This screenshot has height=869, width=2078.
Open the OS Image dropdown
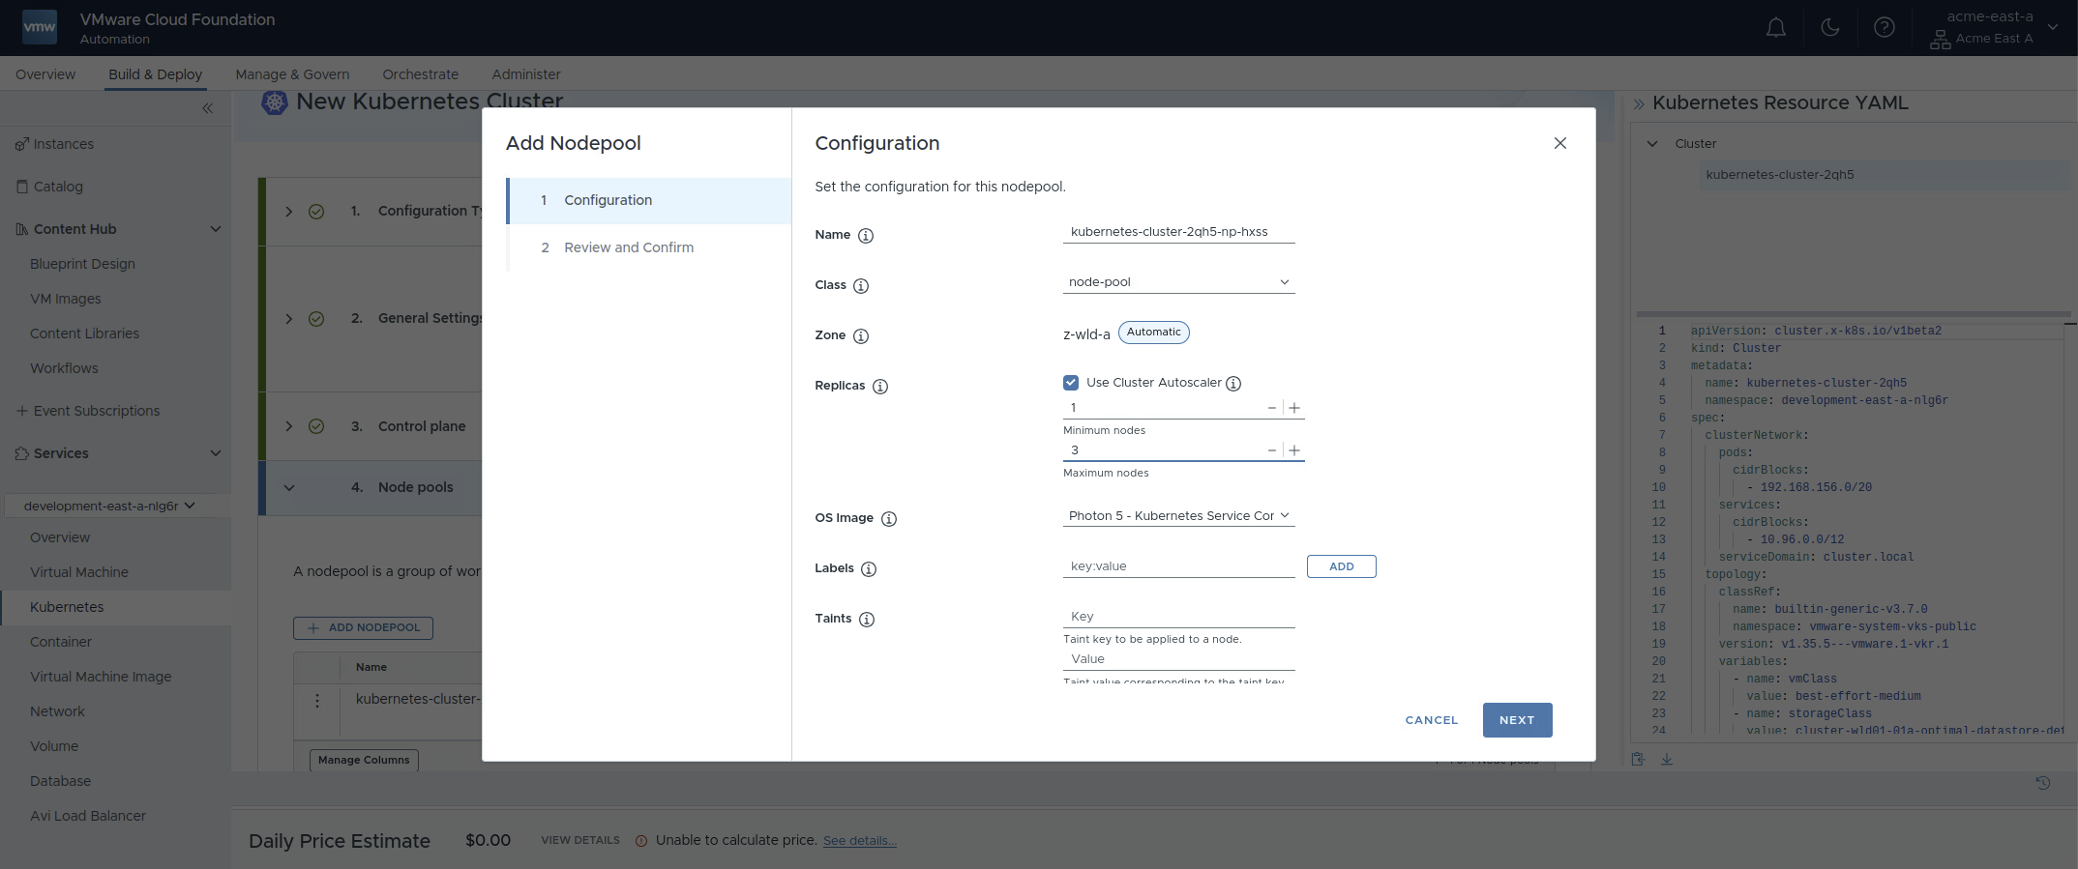1178,516
